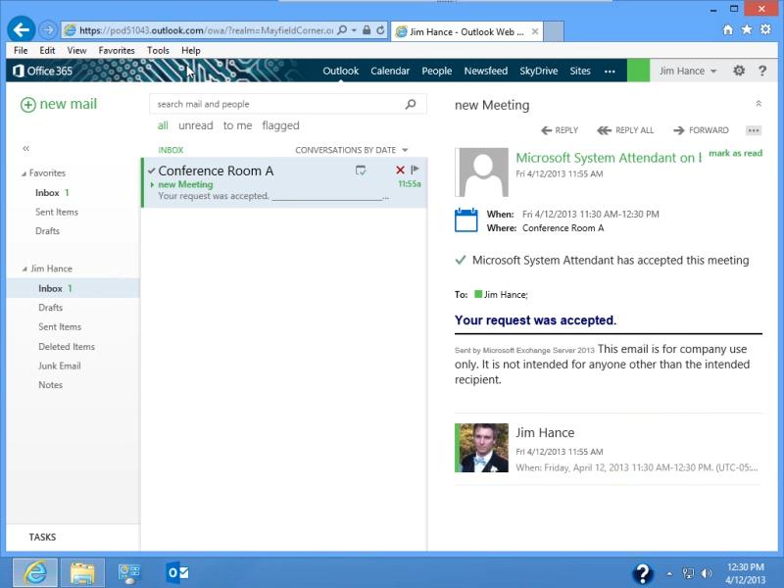Open the File menu
This screenshot has height=588, width=784.
point(21,51)
